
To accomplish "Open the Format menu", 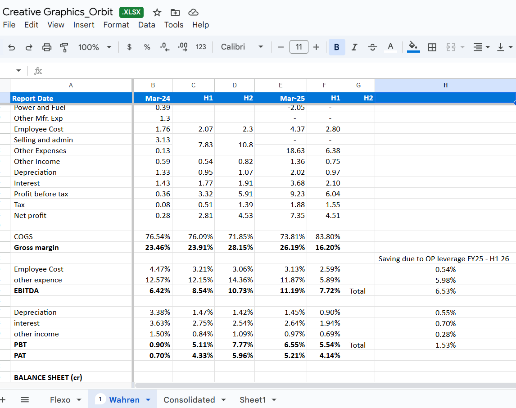I will [x=116, y=25].
